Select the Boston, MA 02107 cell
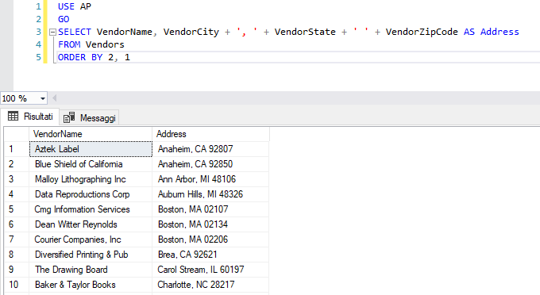The width and height of the screenshot is (540, 295). tap(210, 209)
